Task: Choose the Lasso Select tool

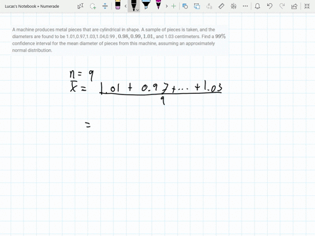Action: coord(93,6)
